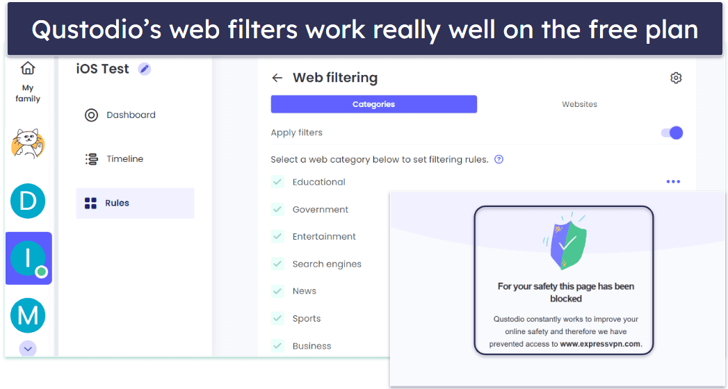Open web filtering settings gear
This screenshot has height=389, width=728.
point(676,78)
